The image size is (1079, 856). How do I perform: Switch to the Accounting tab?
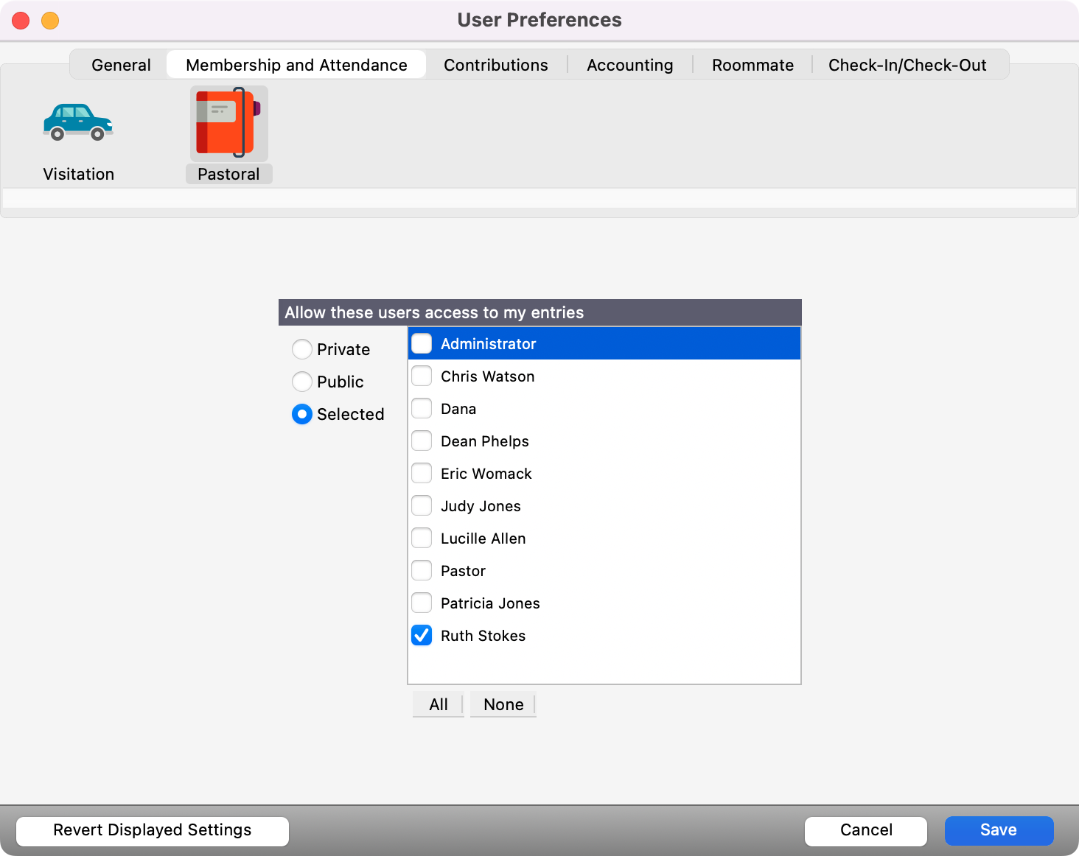click(629, 65)
